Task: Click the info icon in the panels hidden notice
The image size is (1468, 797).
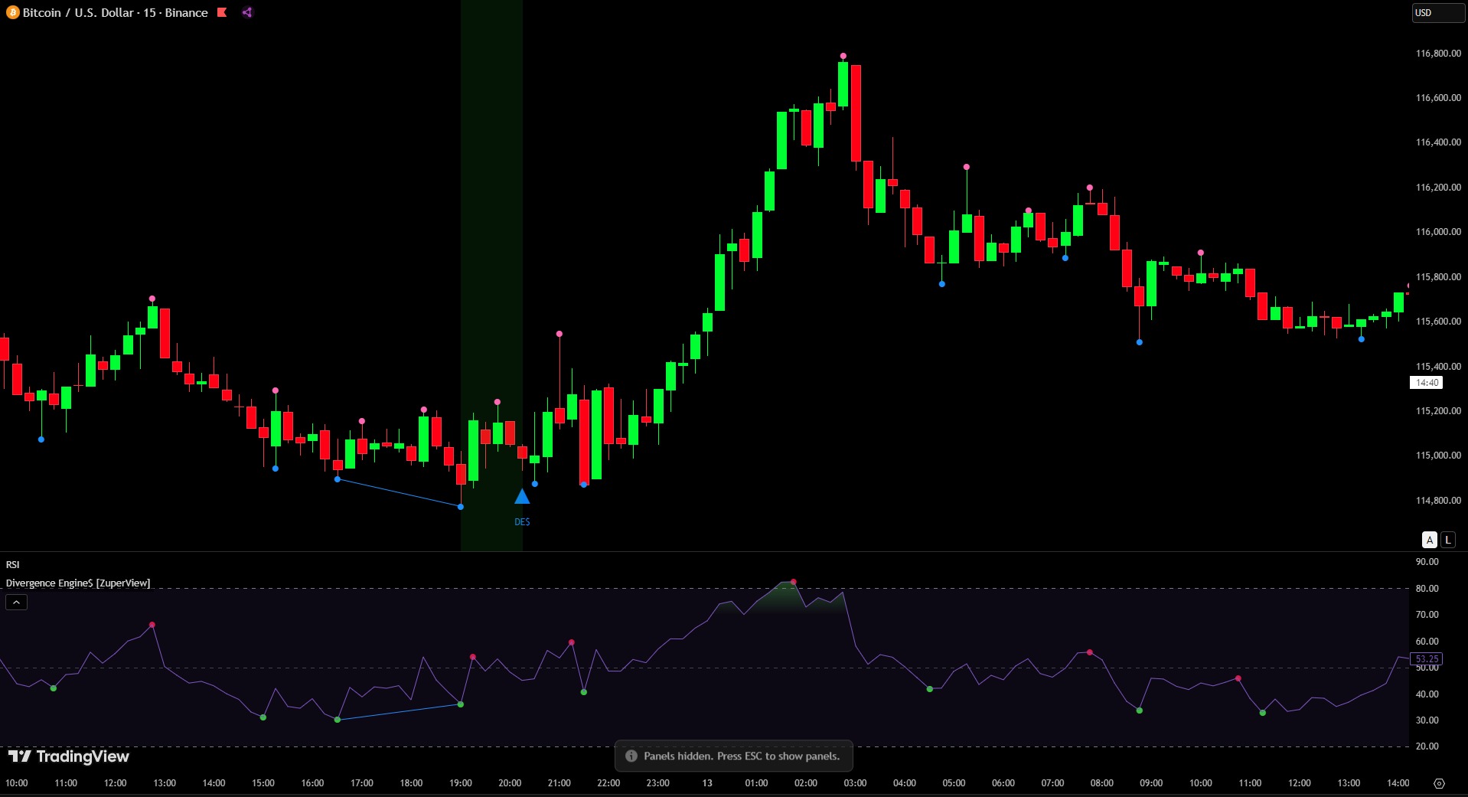Action: 631,756
